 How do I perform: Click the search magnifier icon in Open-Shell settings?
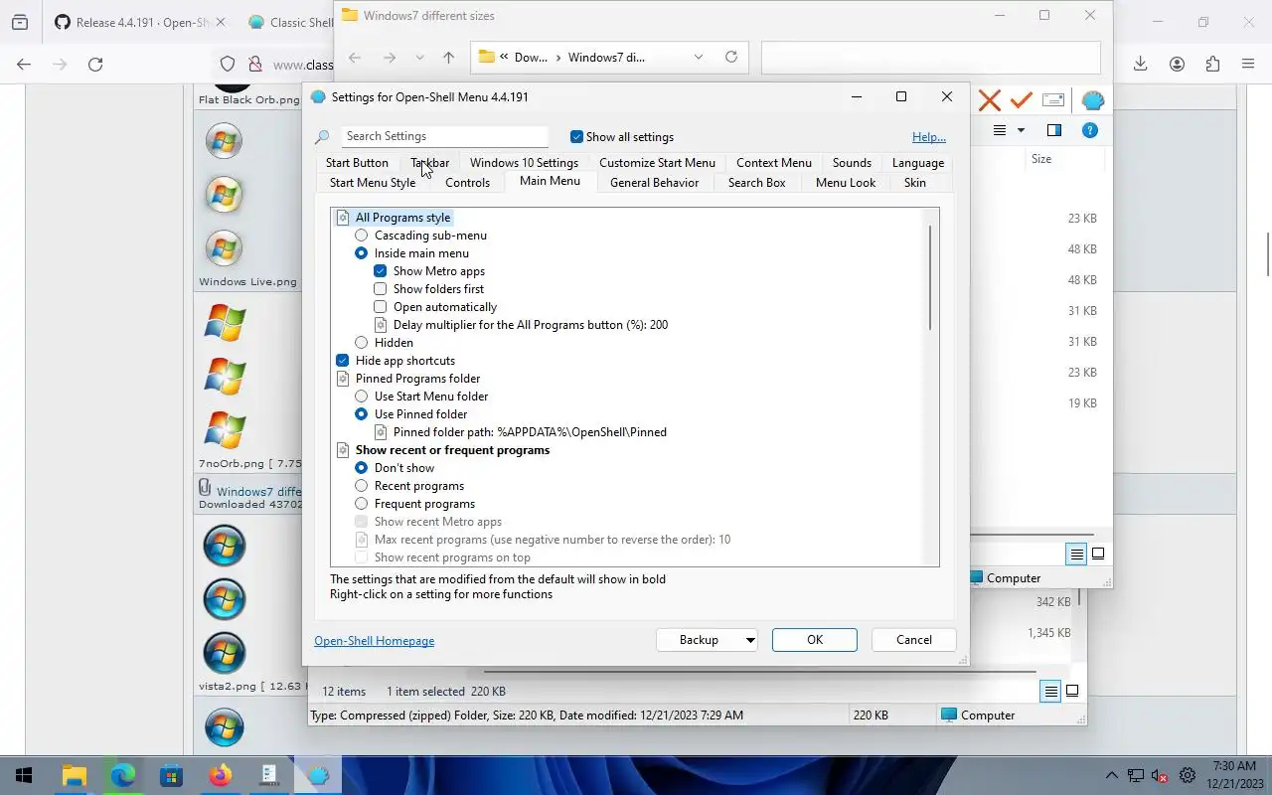coord(322,137)
